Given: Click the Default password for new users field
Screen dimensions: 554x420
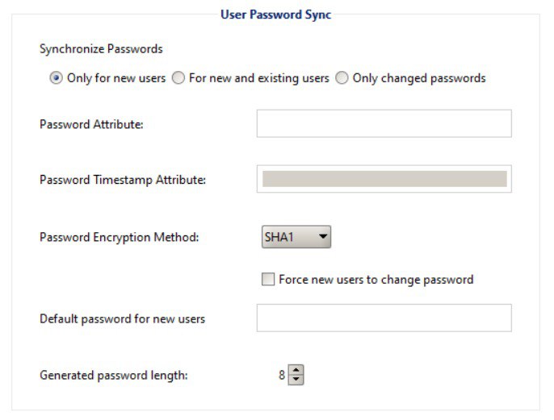Looking at the screenshot, I should [x=384, y=318].
